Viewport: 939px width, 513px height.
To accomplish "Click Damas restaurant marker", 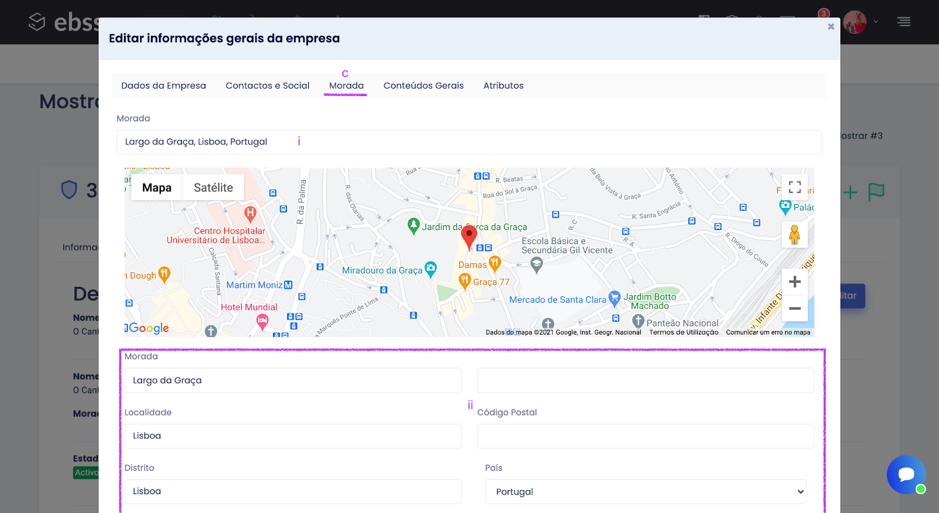I will coord(495,264).
